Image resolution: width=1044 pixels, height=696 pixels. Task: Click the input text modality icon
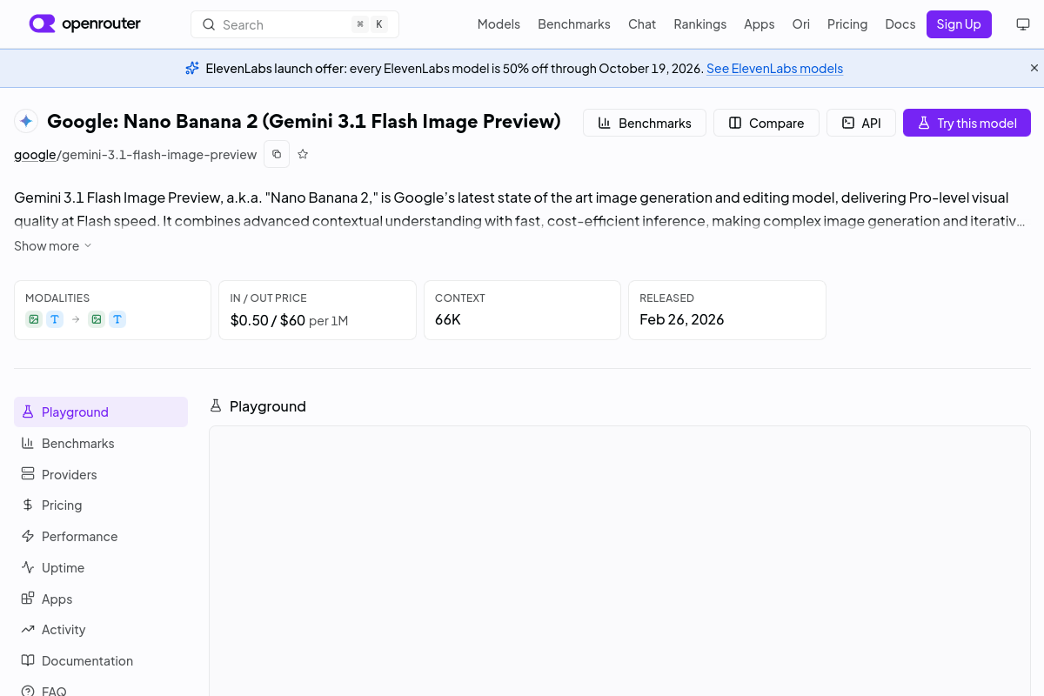(55, 319)
